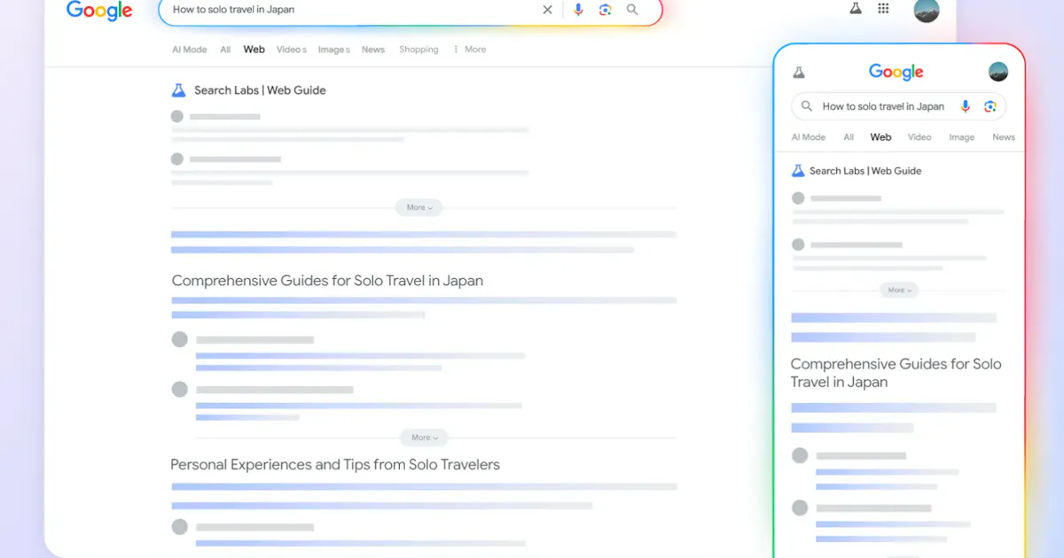
Task: Expand More below Comprehensive Guides section on desktop
Action: pyautogui.click(x=424, y=438)
